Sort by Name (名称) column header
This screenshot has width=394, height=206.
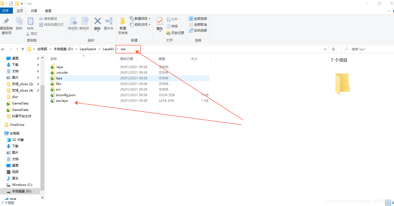[x=54, y=59]
